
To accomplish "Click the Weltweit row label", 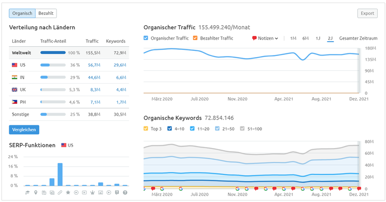I will click(x=22, y=53).
